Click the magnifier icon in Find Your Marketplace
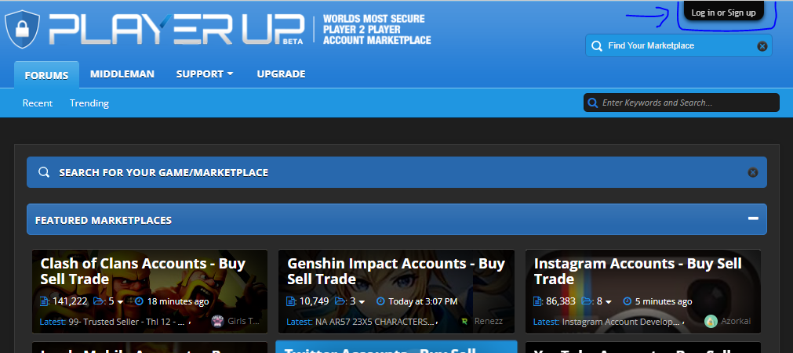Viewport: 793px width, 353px height. coord(597,46)
